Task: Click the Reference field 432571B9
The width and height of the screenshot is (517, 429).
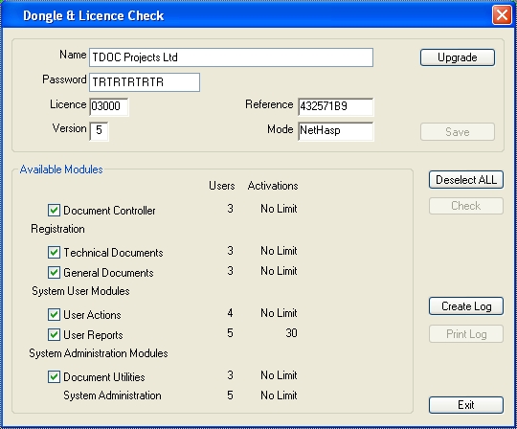Action: [336, 106]
